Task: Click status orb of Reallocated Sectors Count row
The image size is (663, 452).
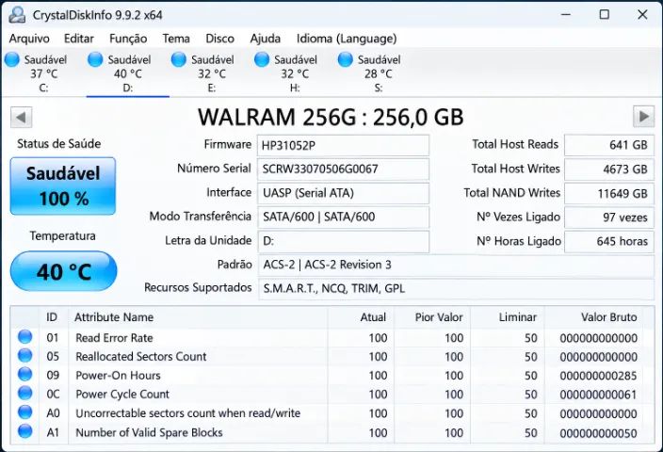Action: click(24, 356)
